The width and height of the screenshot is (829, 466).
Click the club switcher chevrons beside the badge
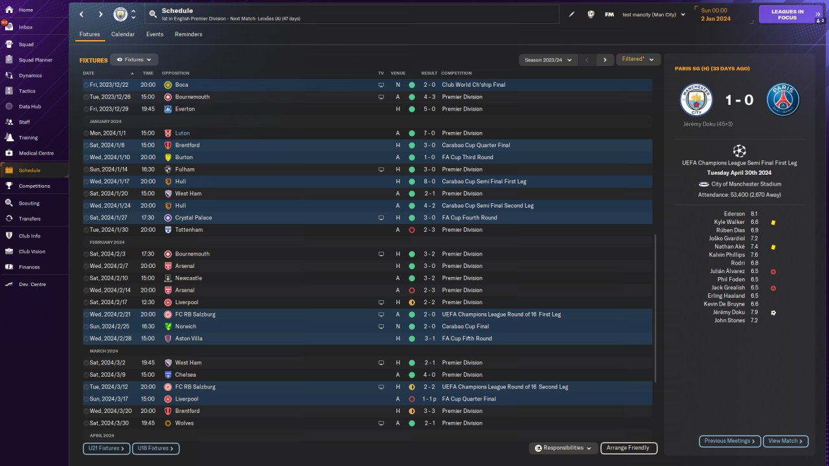coord(133,14)
